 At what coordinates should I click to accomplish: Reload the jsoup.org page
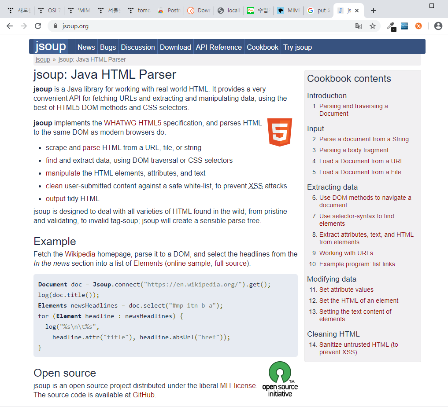(x=38, y=26)
